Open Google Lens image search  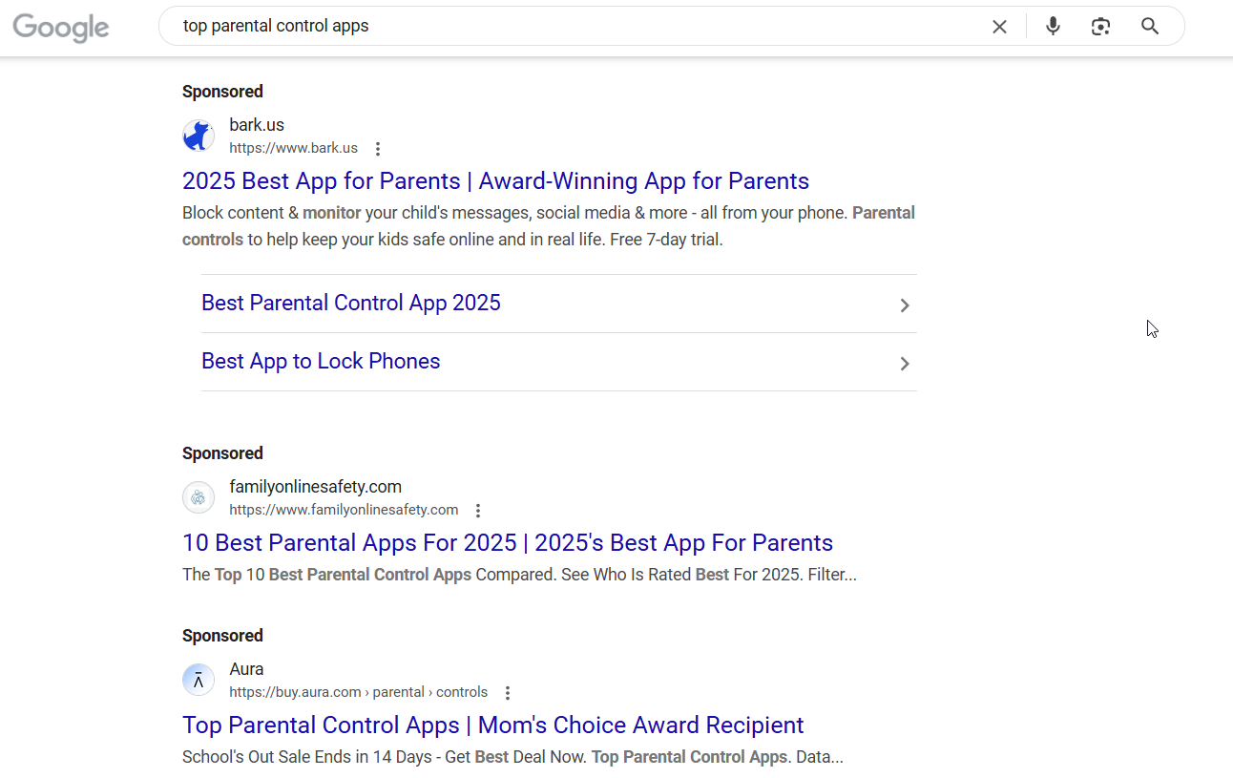tap(1101, 27)
